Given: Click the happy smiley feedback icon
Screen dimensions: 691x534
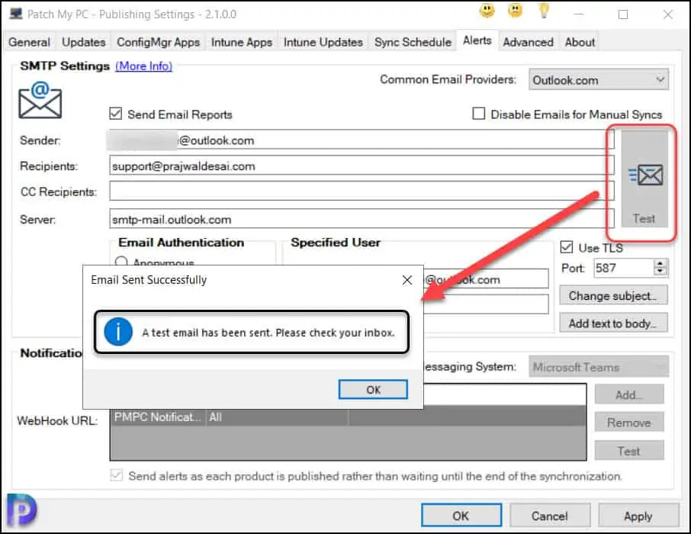Looking at the screenshot, I should point(487,11).
